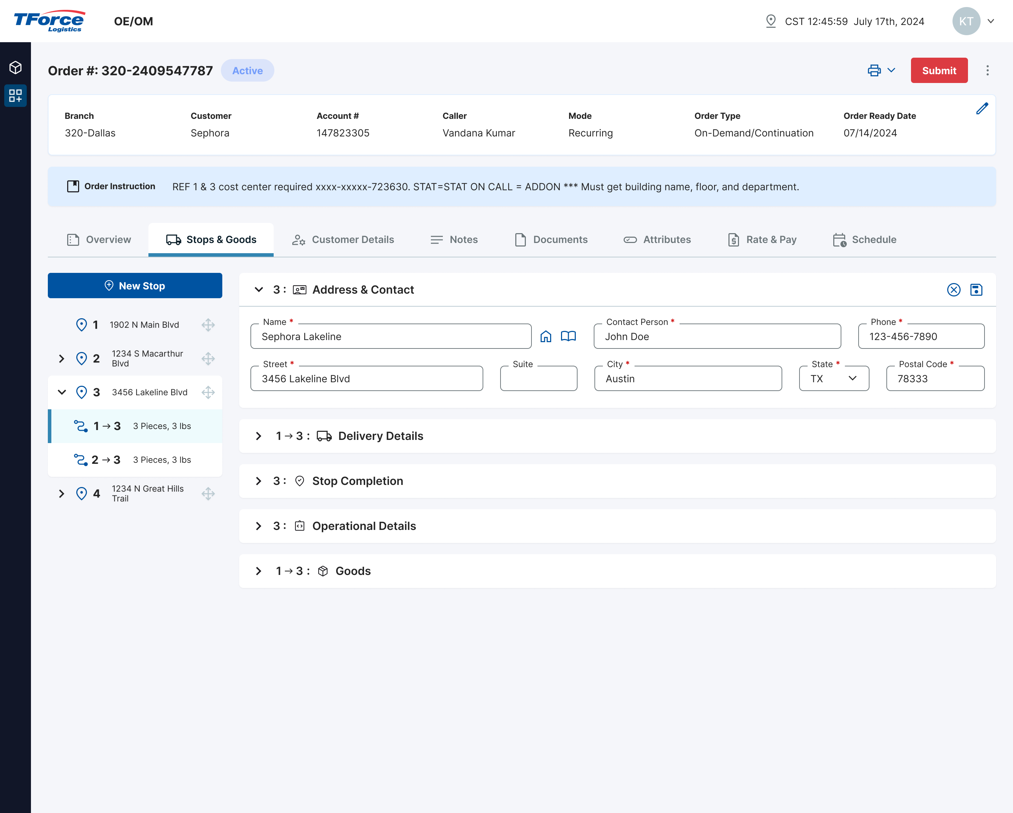
Task: Edit order header with pencil icon
Action: (982, 109)
